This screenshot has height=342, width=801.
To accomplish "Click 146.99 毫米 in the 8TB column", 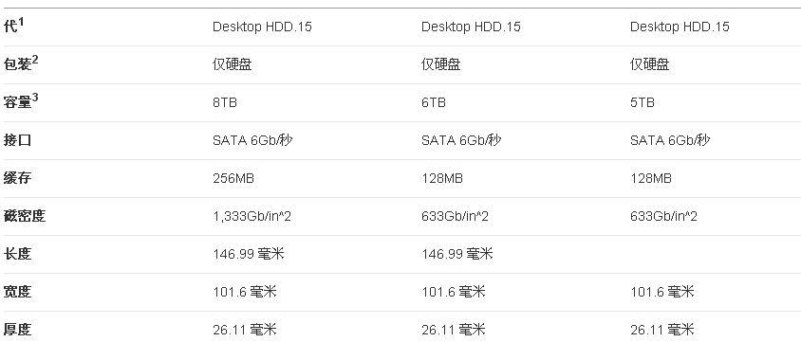I will (249, 254).
